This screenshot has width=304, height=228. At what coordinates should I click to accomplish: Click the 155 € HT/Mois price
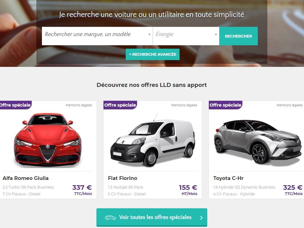click(x=188, y=190)
